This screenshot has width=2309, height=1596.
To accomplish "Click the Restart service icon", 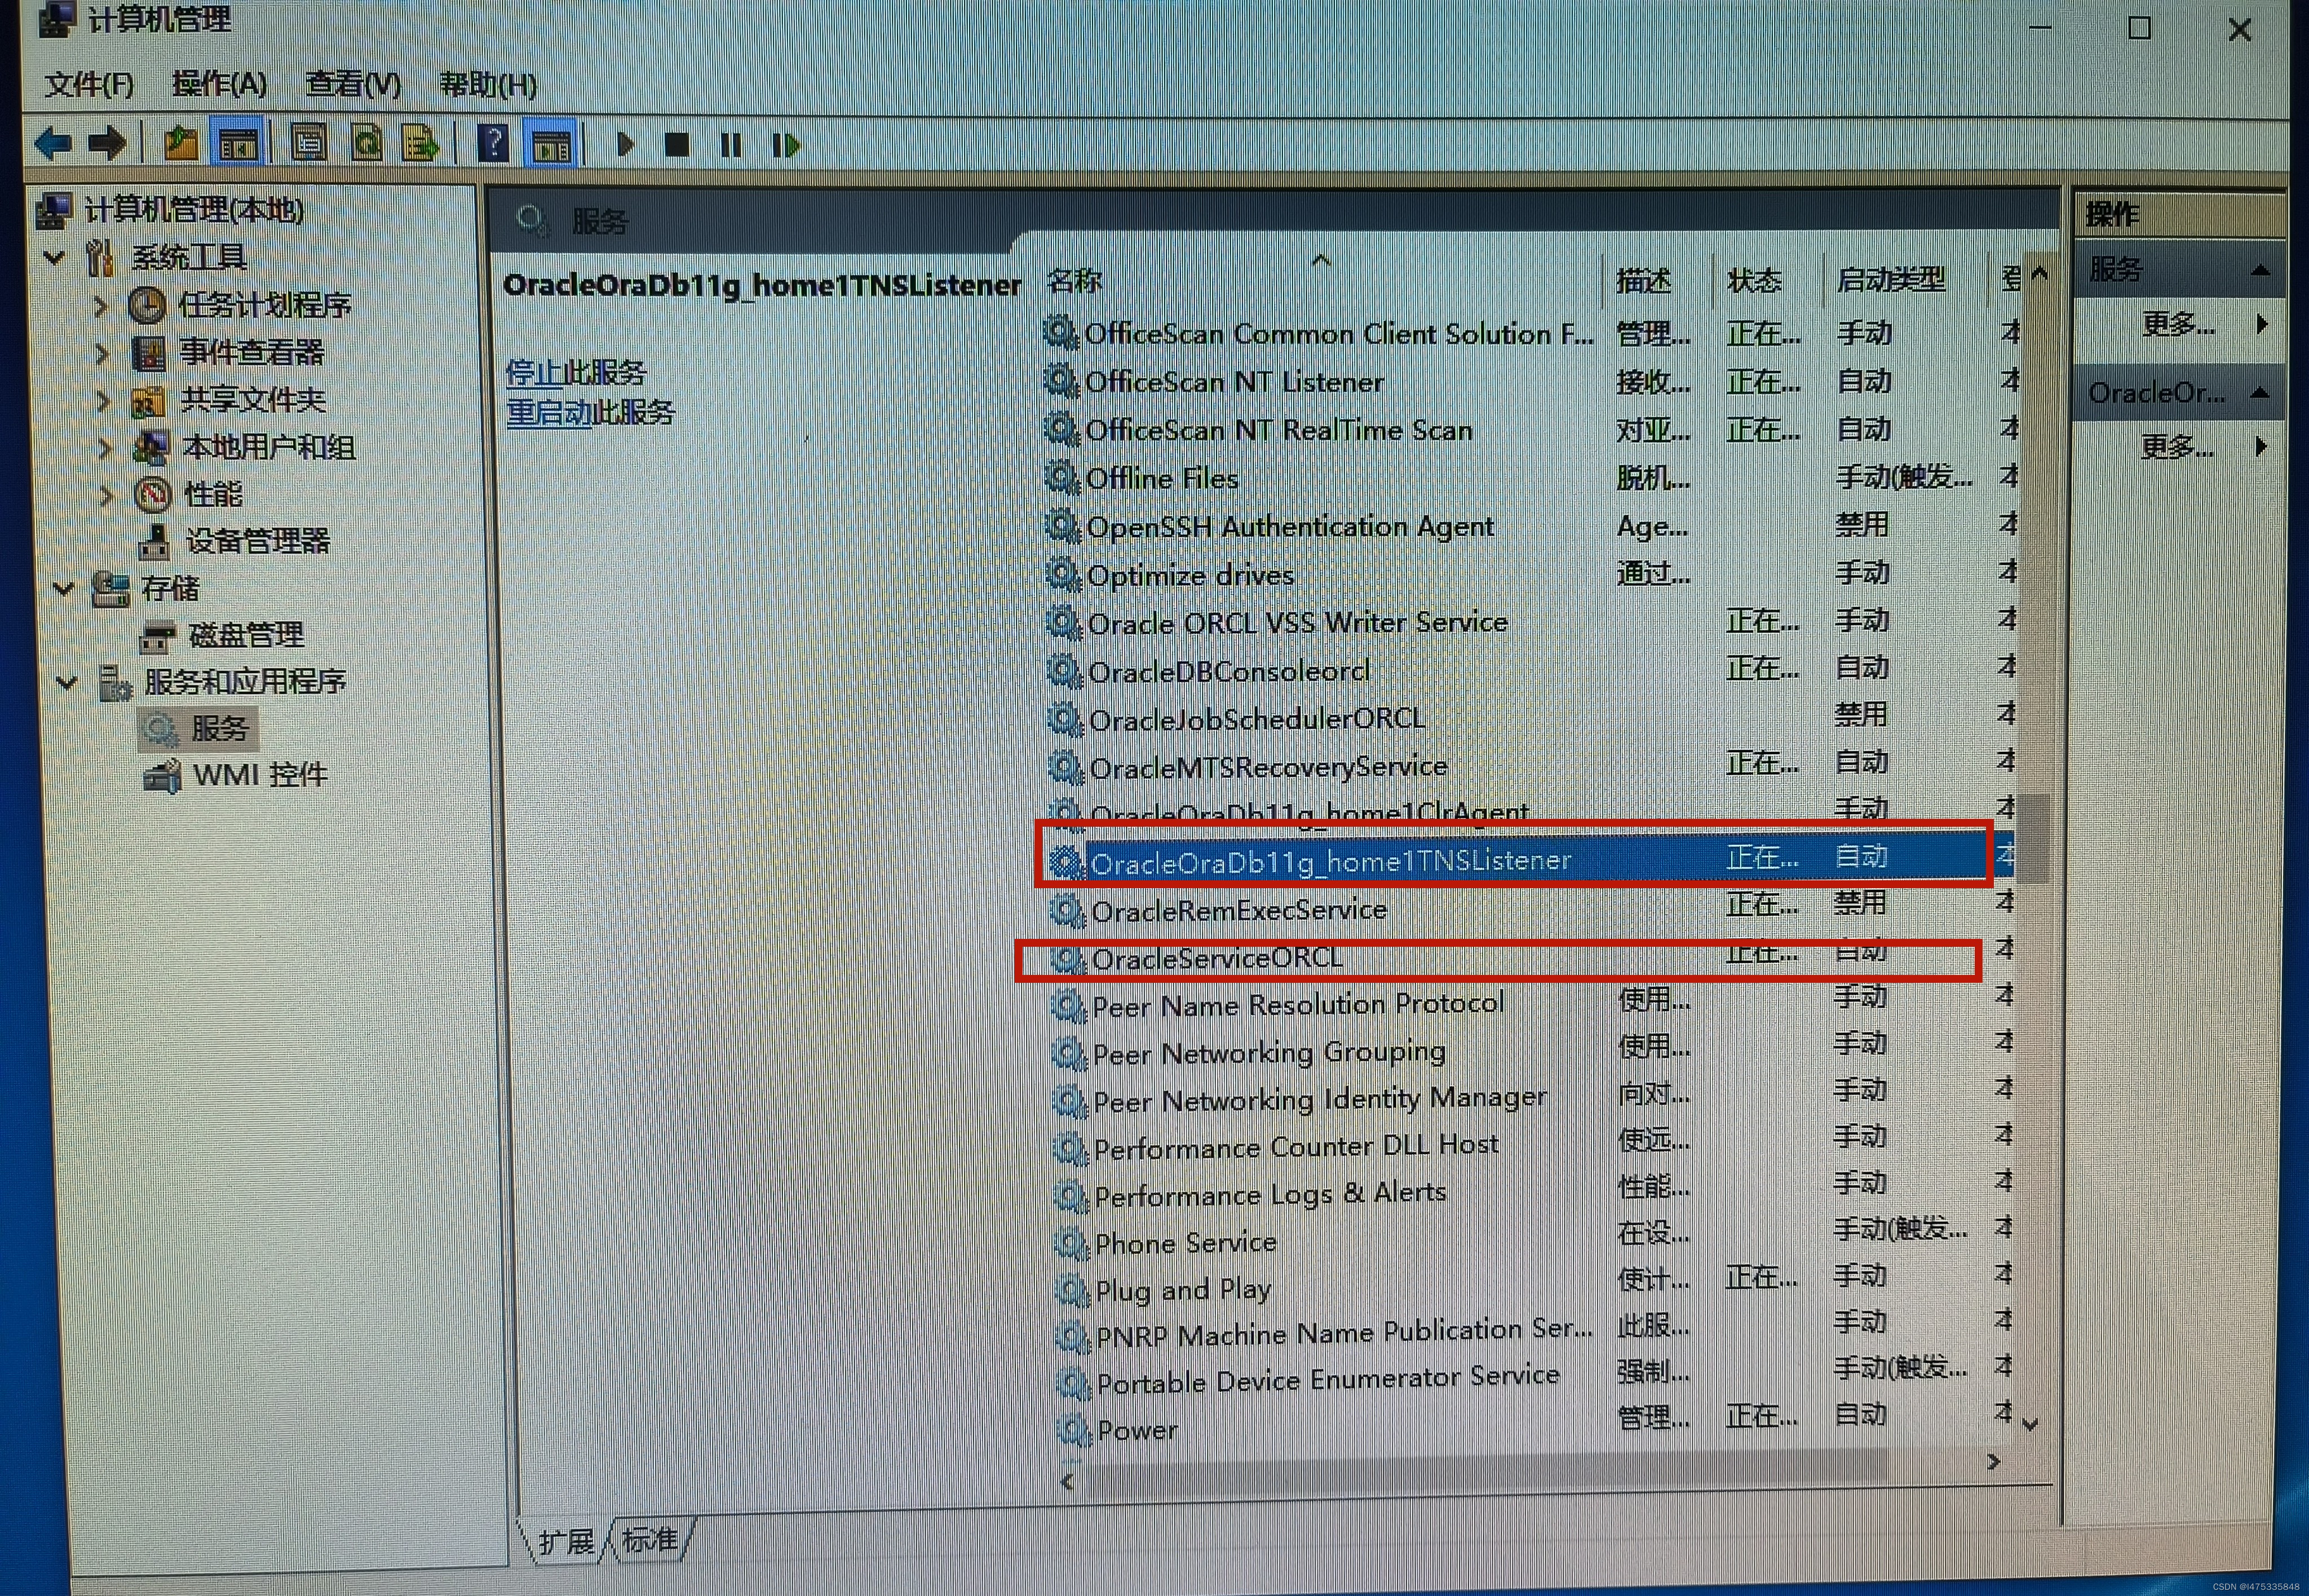I will (786, 146).
